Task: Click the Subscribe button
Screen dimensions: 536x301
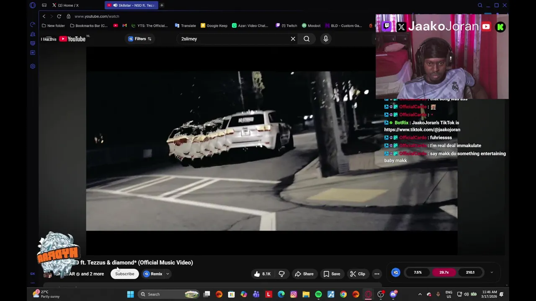Action: click(x=125, y=274)
